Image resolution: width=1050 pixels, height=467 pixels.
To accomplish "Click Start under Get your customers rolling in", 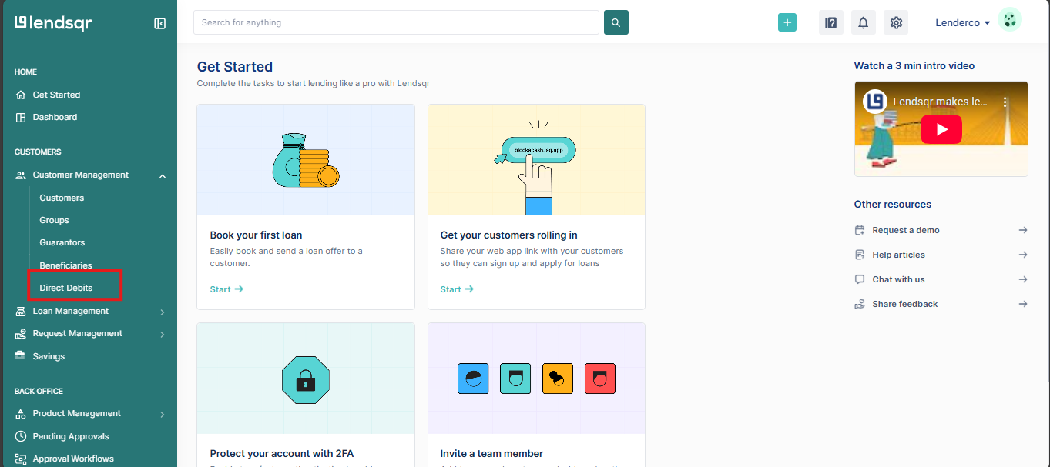I will (457, 289).
